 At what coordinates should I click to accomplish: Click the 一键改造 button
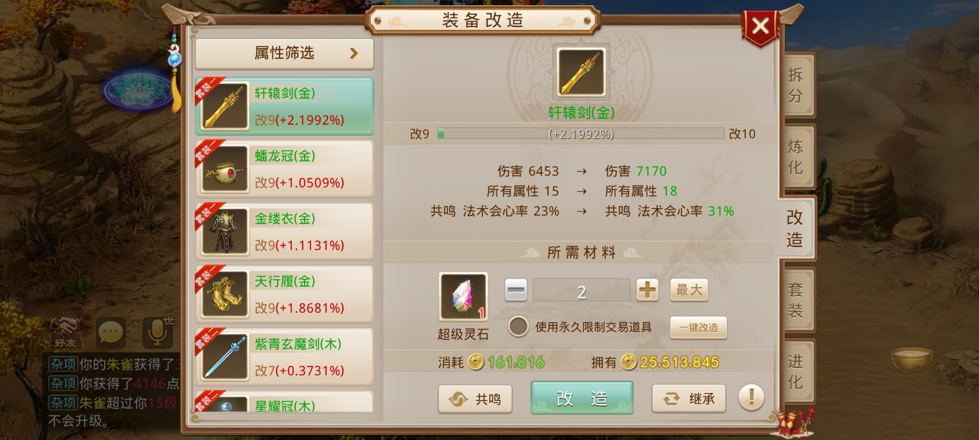[x=698, y=327]
